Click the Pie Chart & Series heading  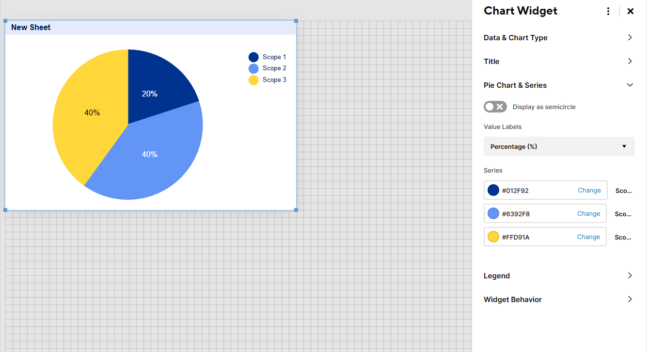point(515,85)
